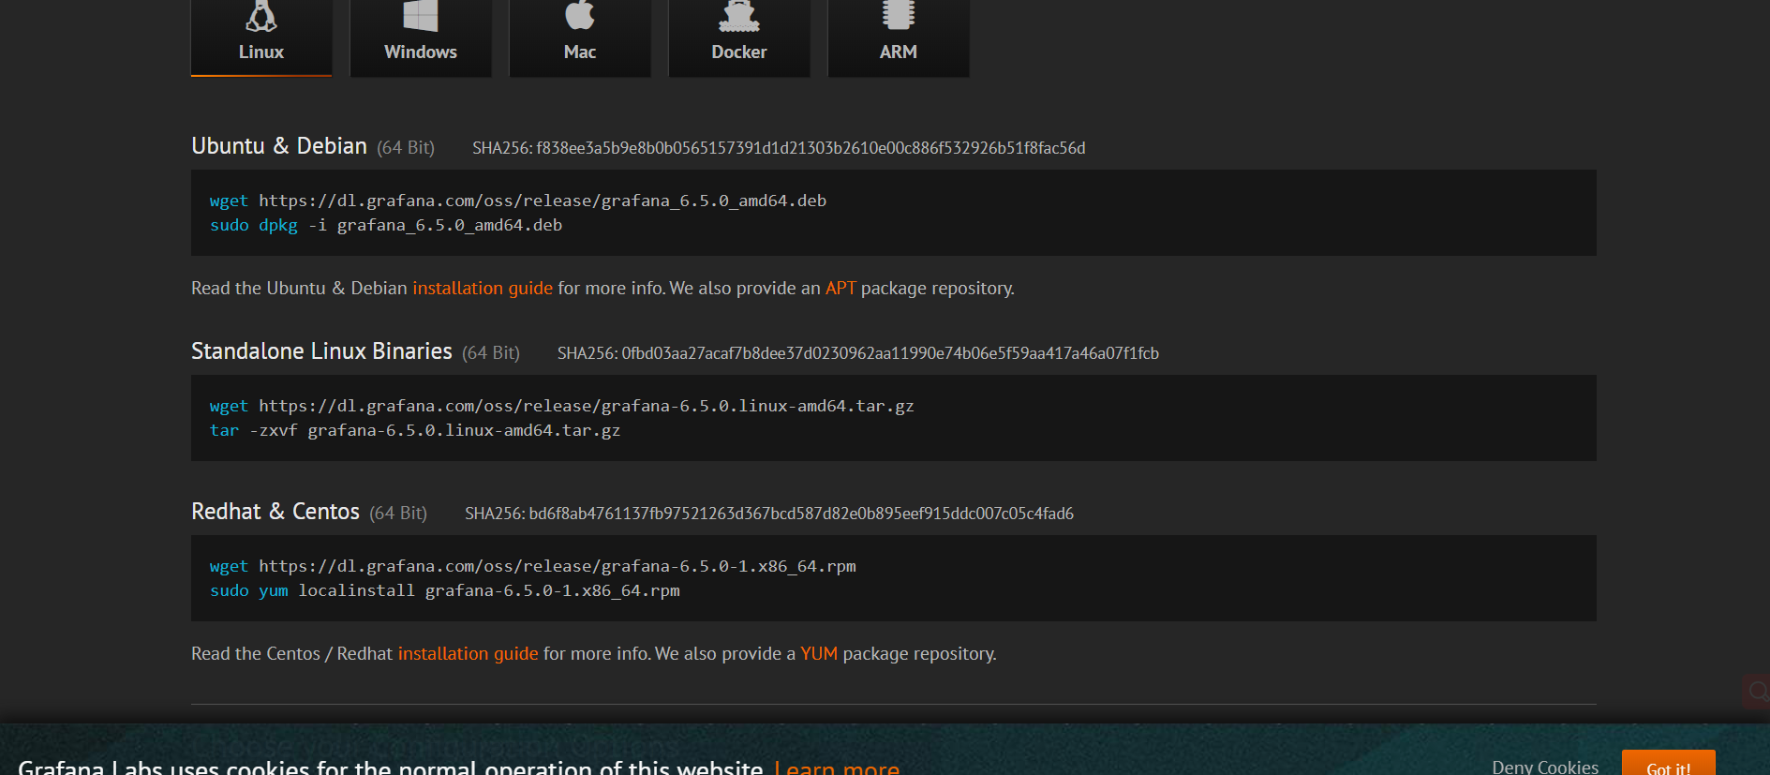The height and width of the screenshot is (775, 1770).
Task: Click the Apple logo icon
Action: 580,14
